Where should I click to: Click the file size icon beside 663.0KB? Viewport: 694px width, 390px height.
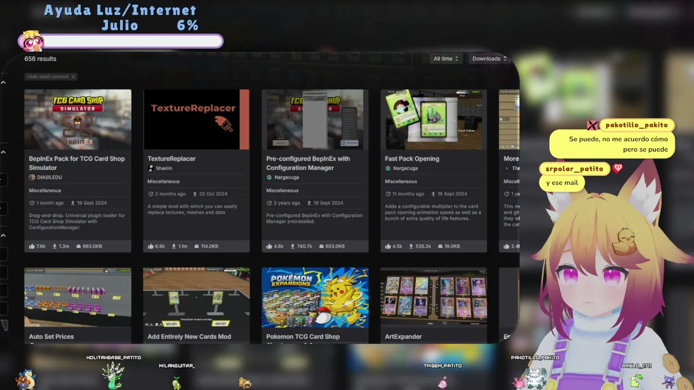[x=79, y=246]
